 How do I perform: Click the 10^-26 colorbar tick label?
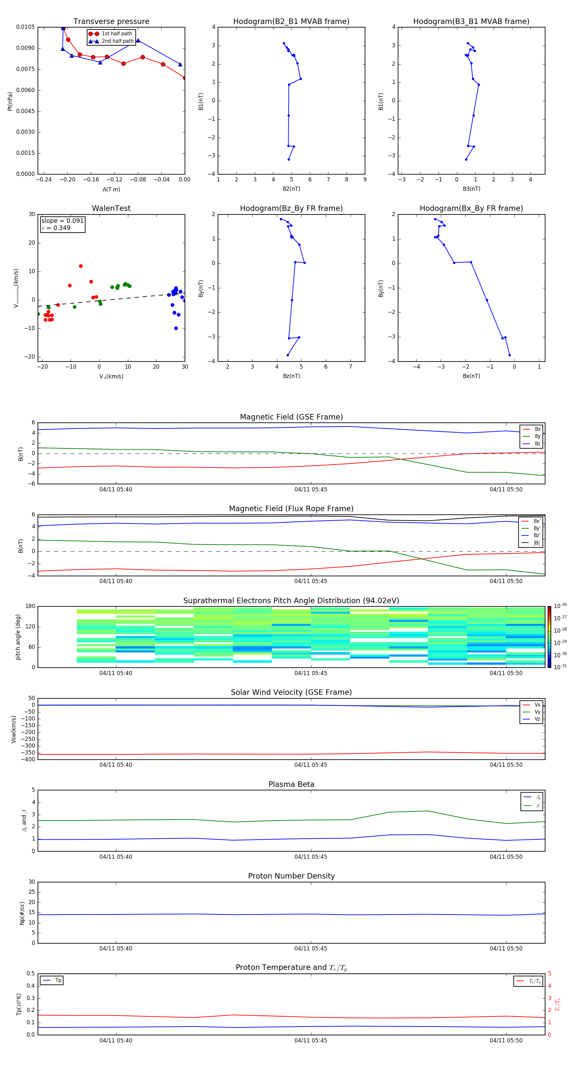pyautogui.click(x=560, y=606)
